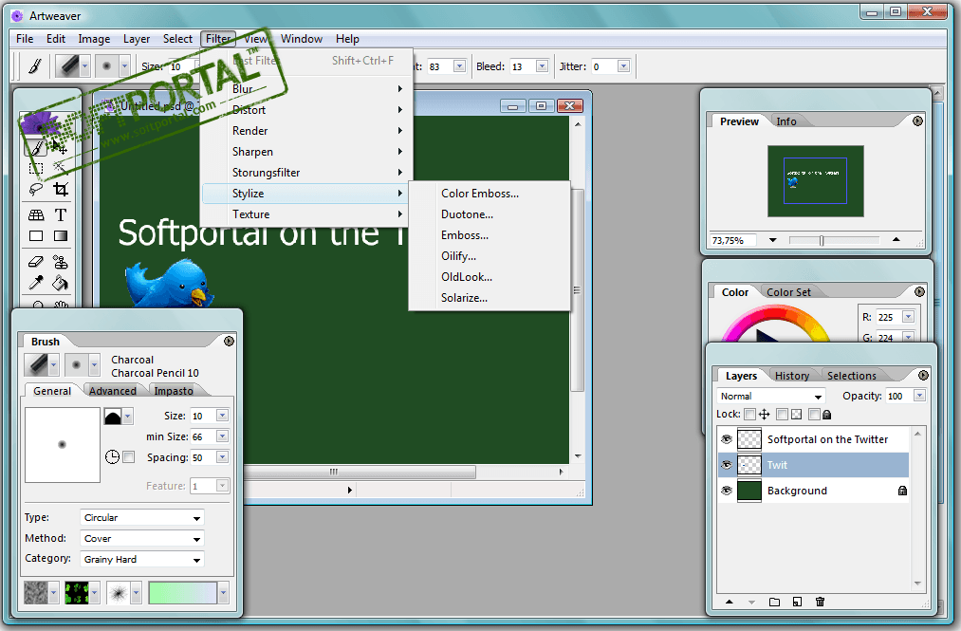Click the Preview navigator thumbnail
Image resolution: width=961 pixels, height=631 pixels.
(x=815, y=181)
